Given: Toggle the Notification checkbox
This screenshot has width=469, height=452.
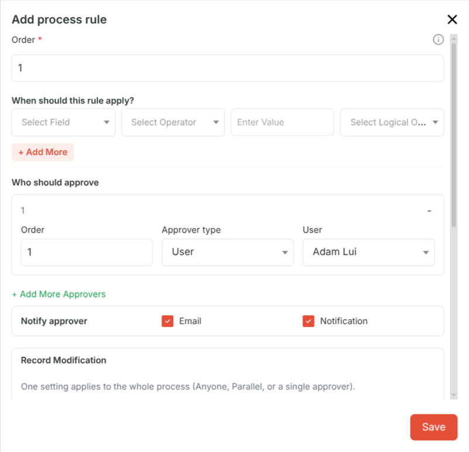Looking at the screenshot, I should (x=308, y=321).
